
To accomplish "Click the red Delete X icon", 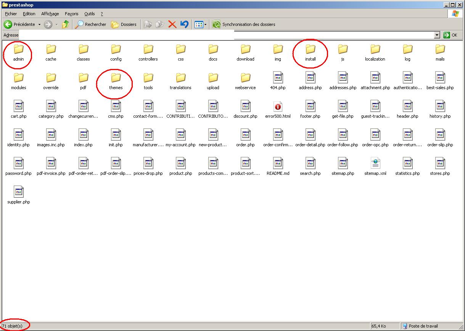I will pos(172,24).
